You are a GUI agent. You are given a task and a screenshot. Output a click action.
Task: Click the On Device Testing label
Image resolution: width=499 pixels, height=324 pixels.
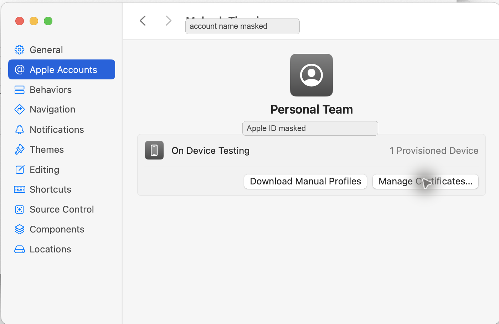pos(211,151)
